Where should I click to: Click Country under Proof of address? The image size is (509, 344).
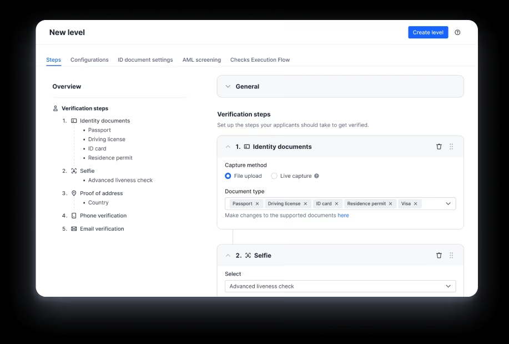coord(98,202)
